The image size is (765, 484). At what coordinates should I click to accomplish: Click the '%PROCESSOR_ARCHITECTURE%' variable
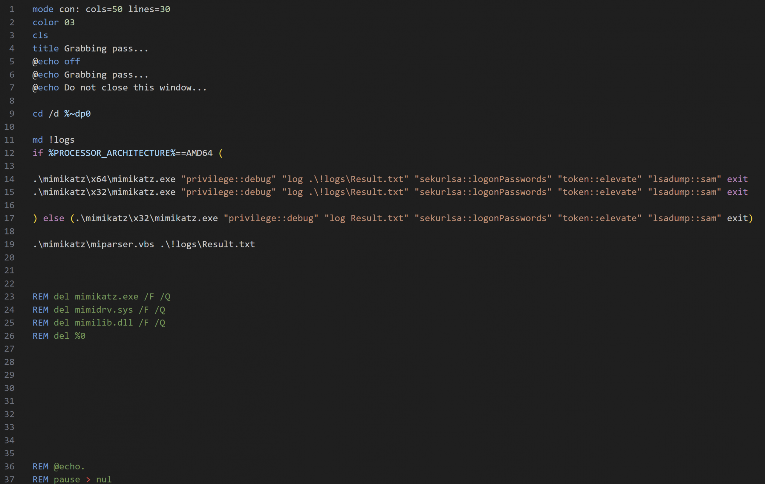(112, 153)
